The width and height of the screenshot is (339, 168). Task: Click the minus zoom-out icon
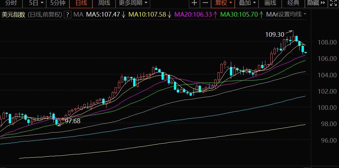tap(205, 3)
